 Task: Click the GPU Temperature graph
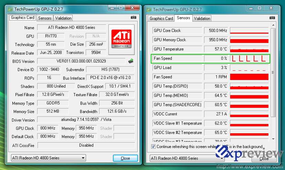click(249, 49)
